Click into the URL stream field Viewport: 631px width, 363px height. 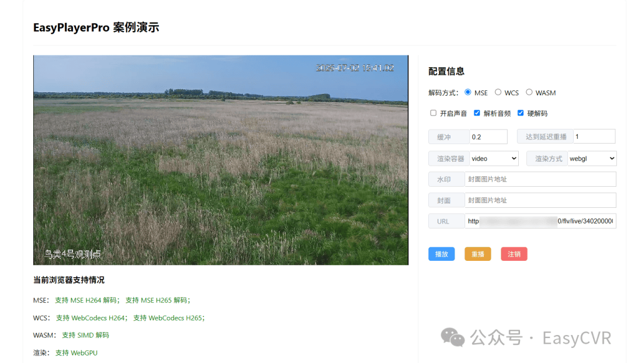click(540, 221)
